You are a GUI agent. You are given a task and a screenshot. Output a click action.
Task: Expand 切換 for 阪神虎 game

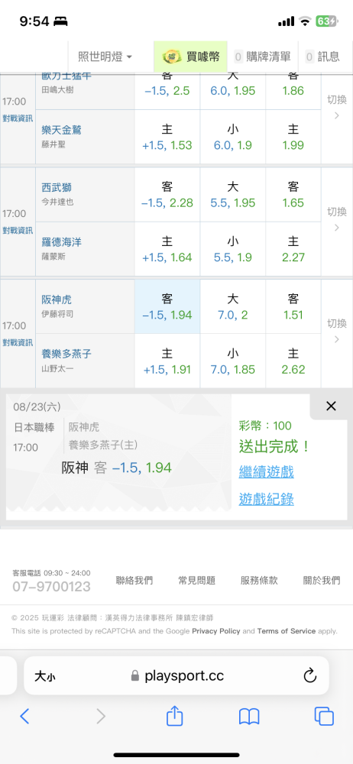tap(337, 330)
